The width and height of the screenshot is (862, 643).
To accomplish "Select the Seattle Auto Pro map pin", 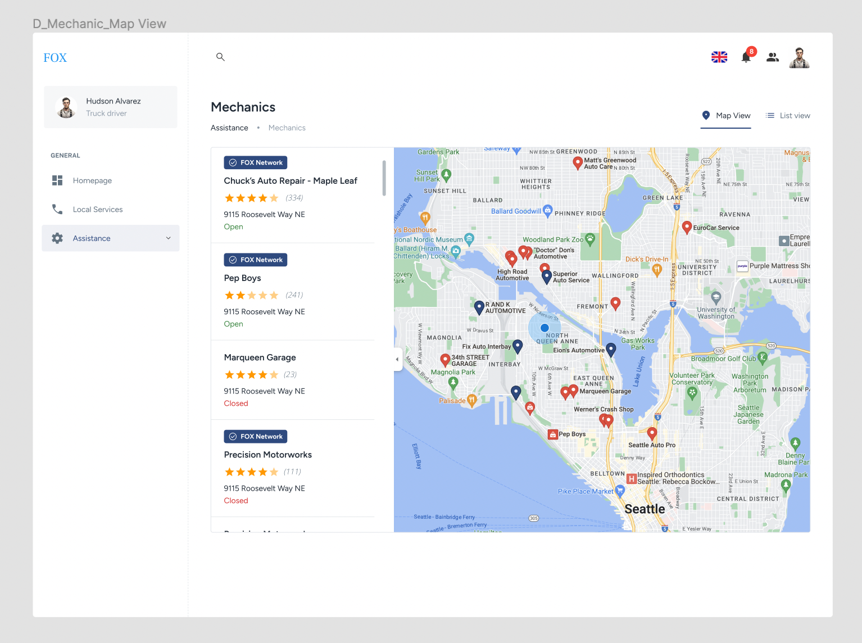I will 652,434.
